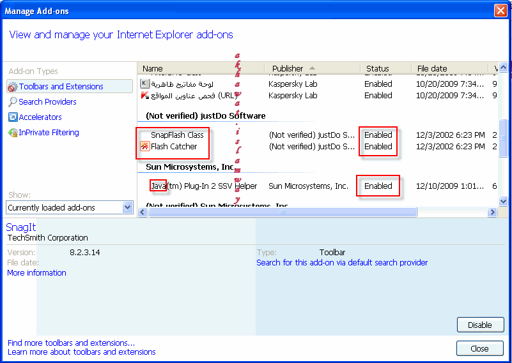Disable the selected SnagIt add-on

click(480, 325)
